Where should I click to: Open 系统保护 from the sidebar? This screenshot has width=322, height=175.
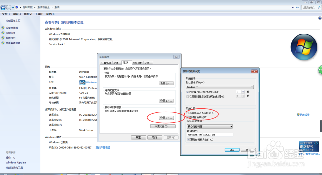tap(11, 38)
